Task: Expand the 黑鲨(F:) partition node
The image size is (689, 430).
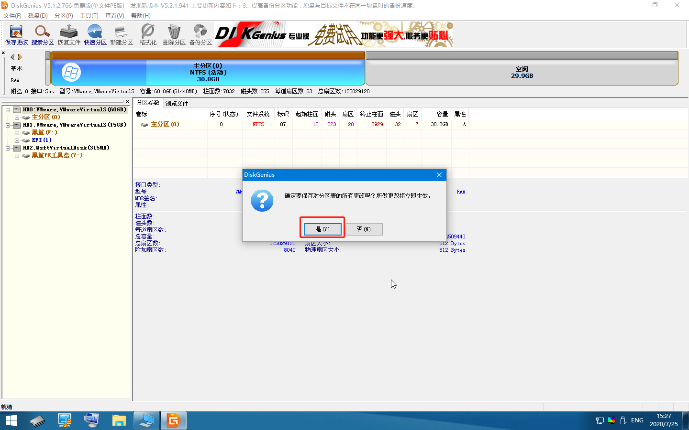Action: [x=17, y=133]
